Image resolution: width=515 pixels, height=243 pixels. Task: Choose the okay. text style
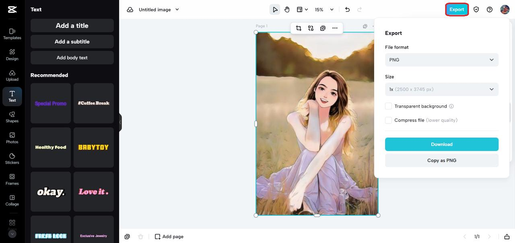click(x=51, y=192)
